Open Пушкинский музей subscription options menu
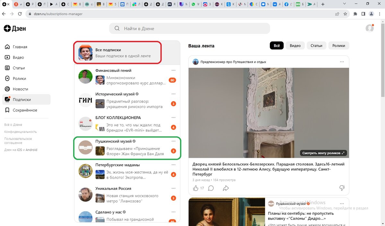This screenshot has width=385, height=226. (x=174, y=141)
